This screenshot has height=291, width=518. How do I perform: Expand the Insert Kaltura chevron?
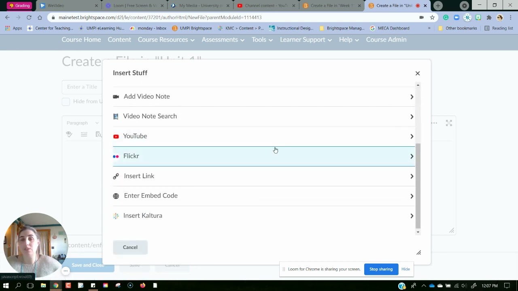[x=412, y=216]
